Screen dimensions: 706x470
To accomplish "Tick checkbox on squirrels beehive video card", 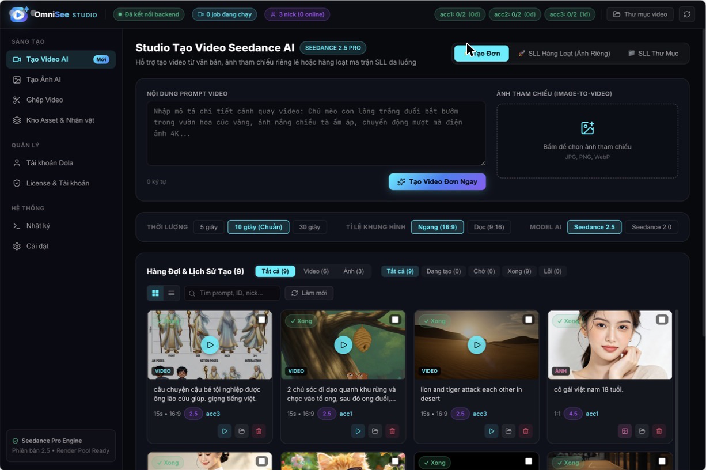I will coord(395,320).
